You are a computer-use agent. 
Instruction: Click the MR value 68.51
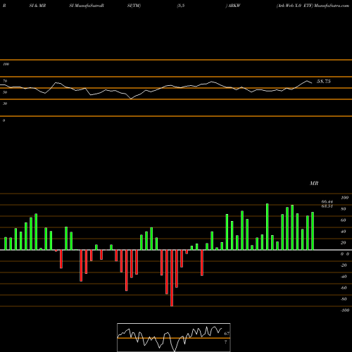click(x=327, y=206)
